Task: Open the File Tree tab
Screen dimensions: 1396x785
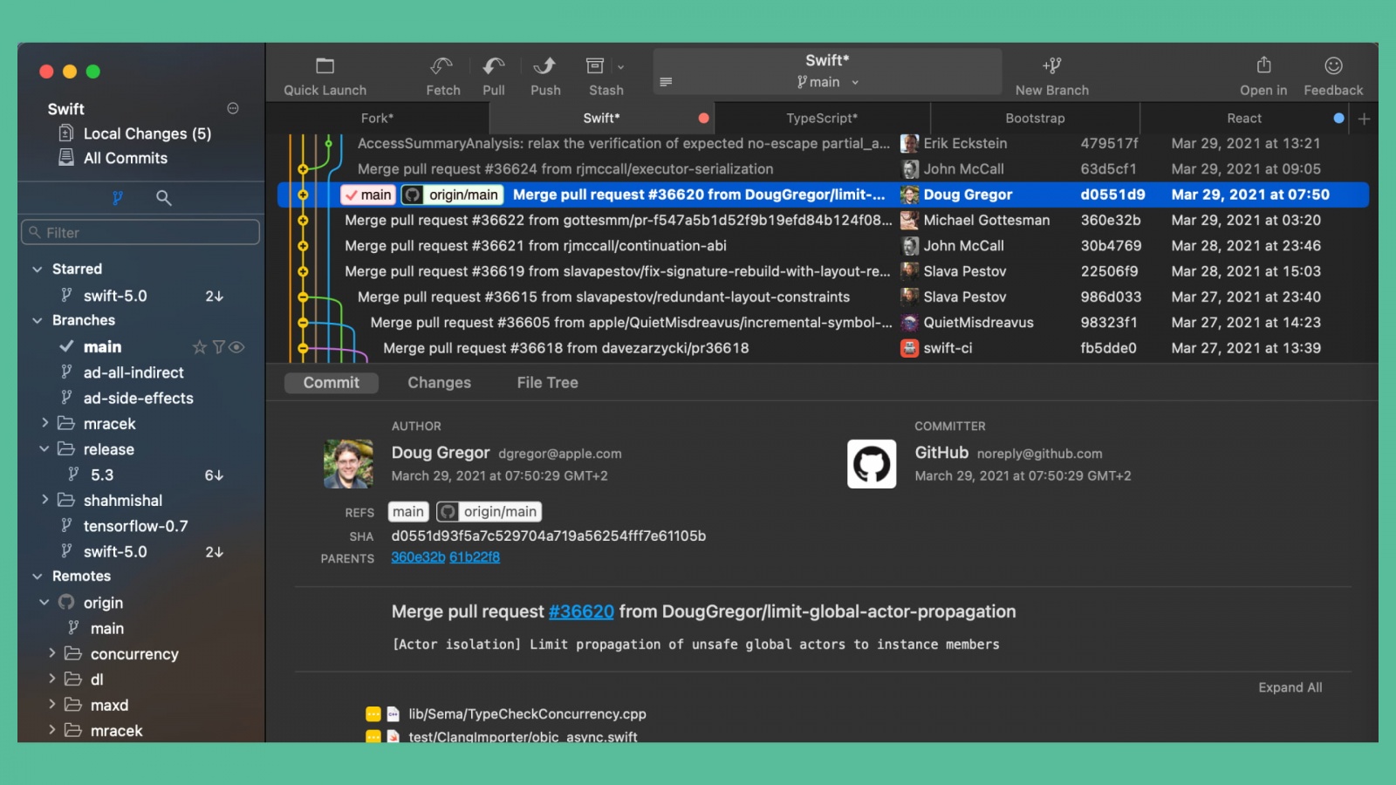Action: click(546, 382)
